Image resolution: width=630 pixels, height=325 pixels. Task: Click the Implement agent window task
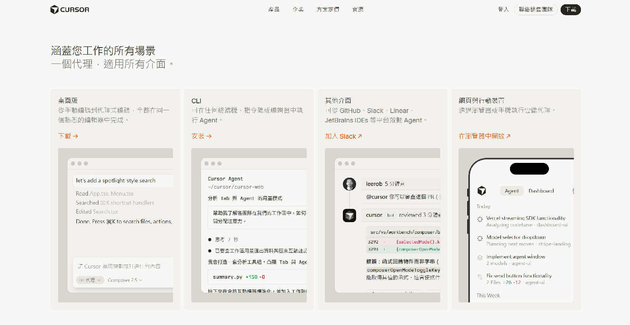coord(516,257)
